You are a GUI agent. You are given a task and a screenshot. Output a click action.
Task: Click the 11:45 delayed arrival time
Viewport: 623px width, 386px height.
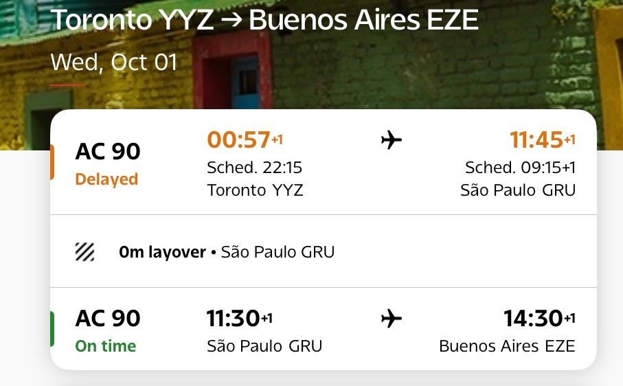tap(536, 140)
